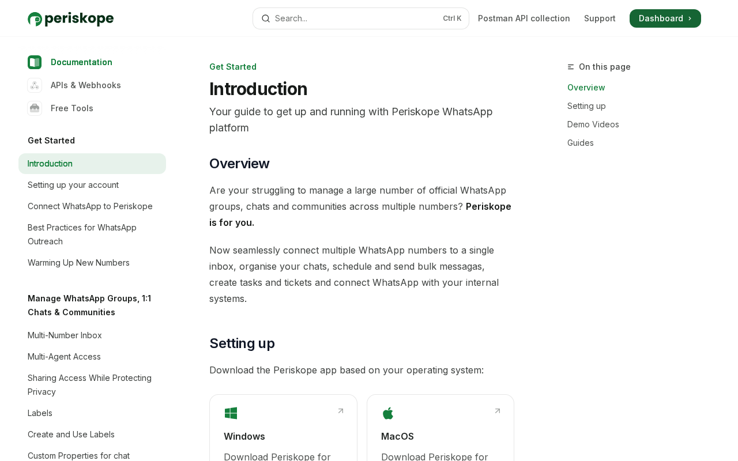Open Warming Up New Numbers page
Image resolution: width=738 pixels, height=461 pixels.
[78, 263]
